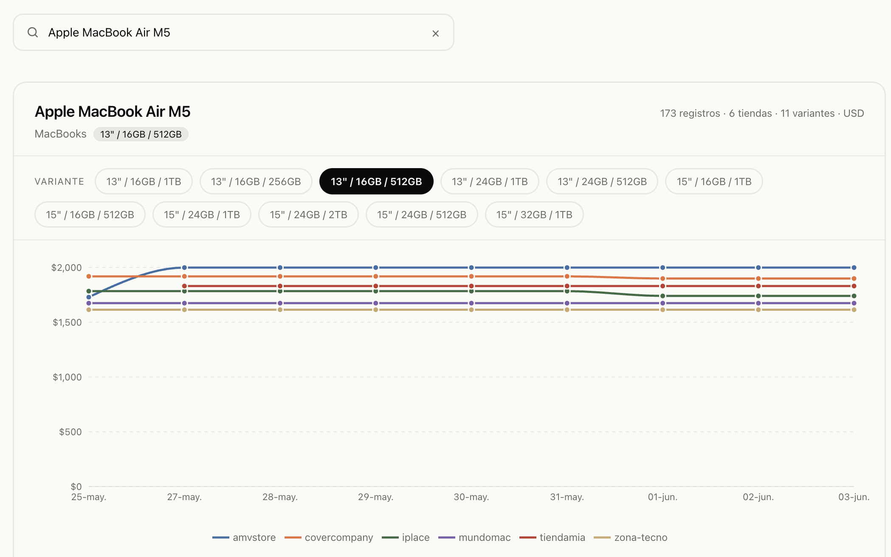Toggle zona-tecno legend entry
The height and width of the screenshot is (557, 891).
click(x=631, y=537)
